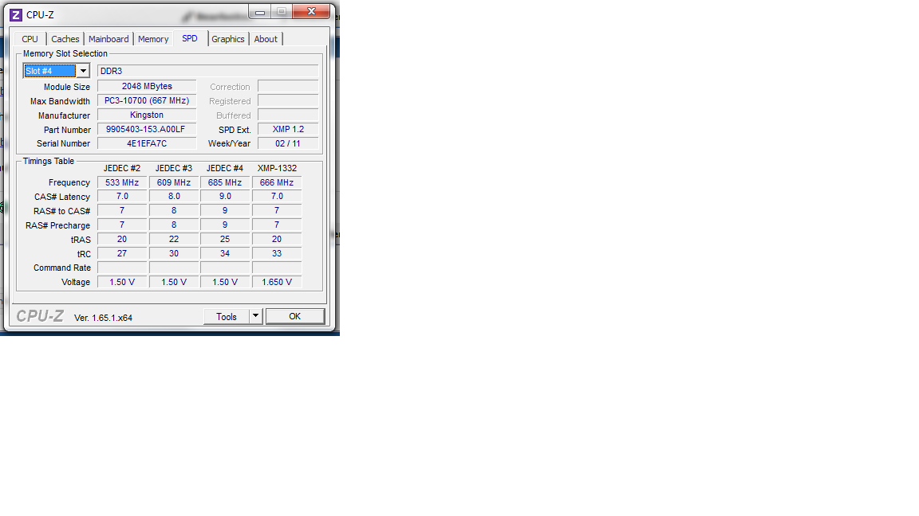The image size is (919, 516).
Task: Click the CPU-Z logo icon in title bar
Action: [x=16, y=15]
